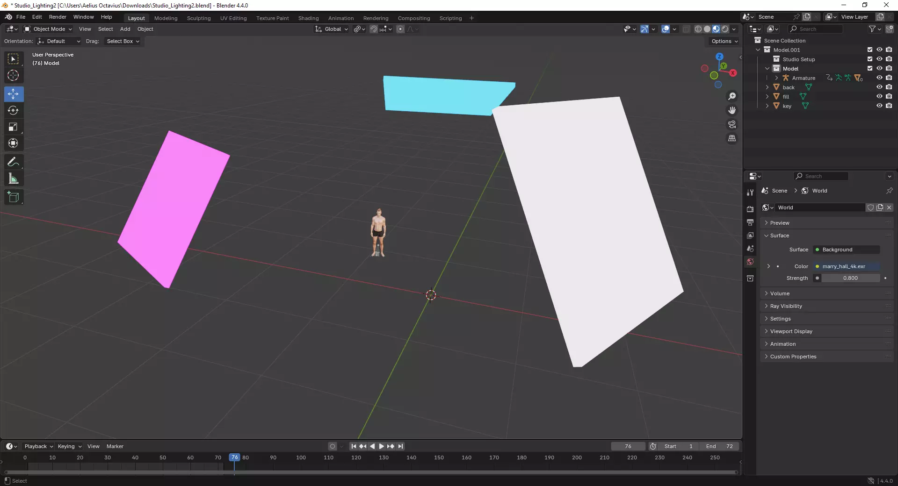Open the timeline Keying menu
898x486 pixels.
[69, 446]
